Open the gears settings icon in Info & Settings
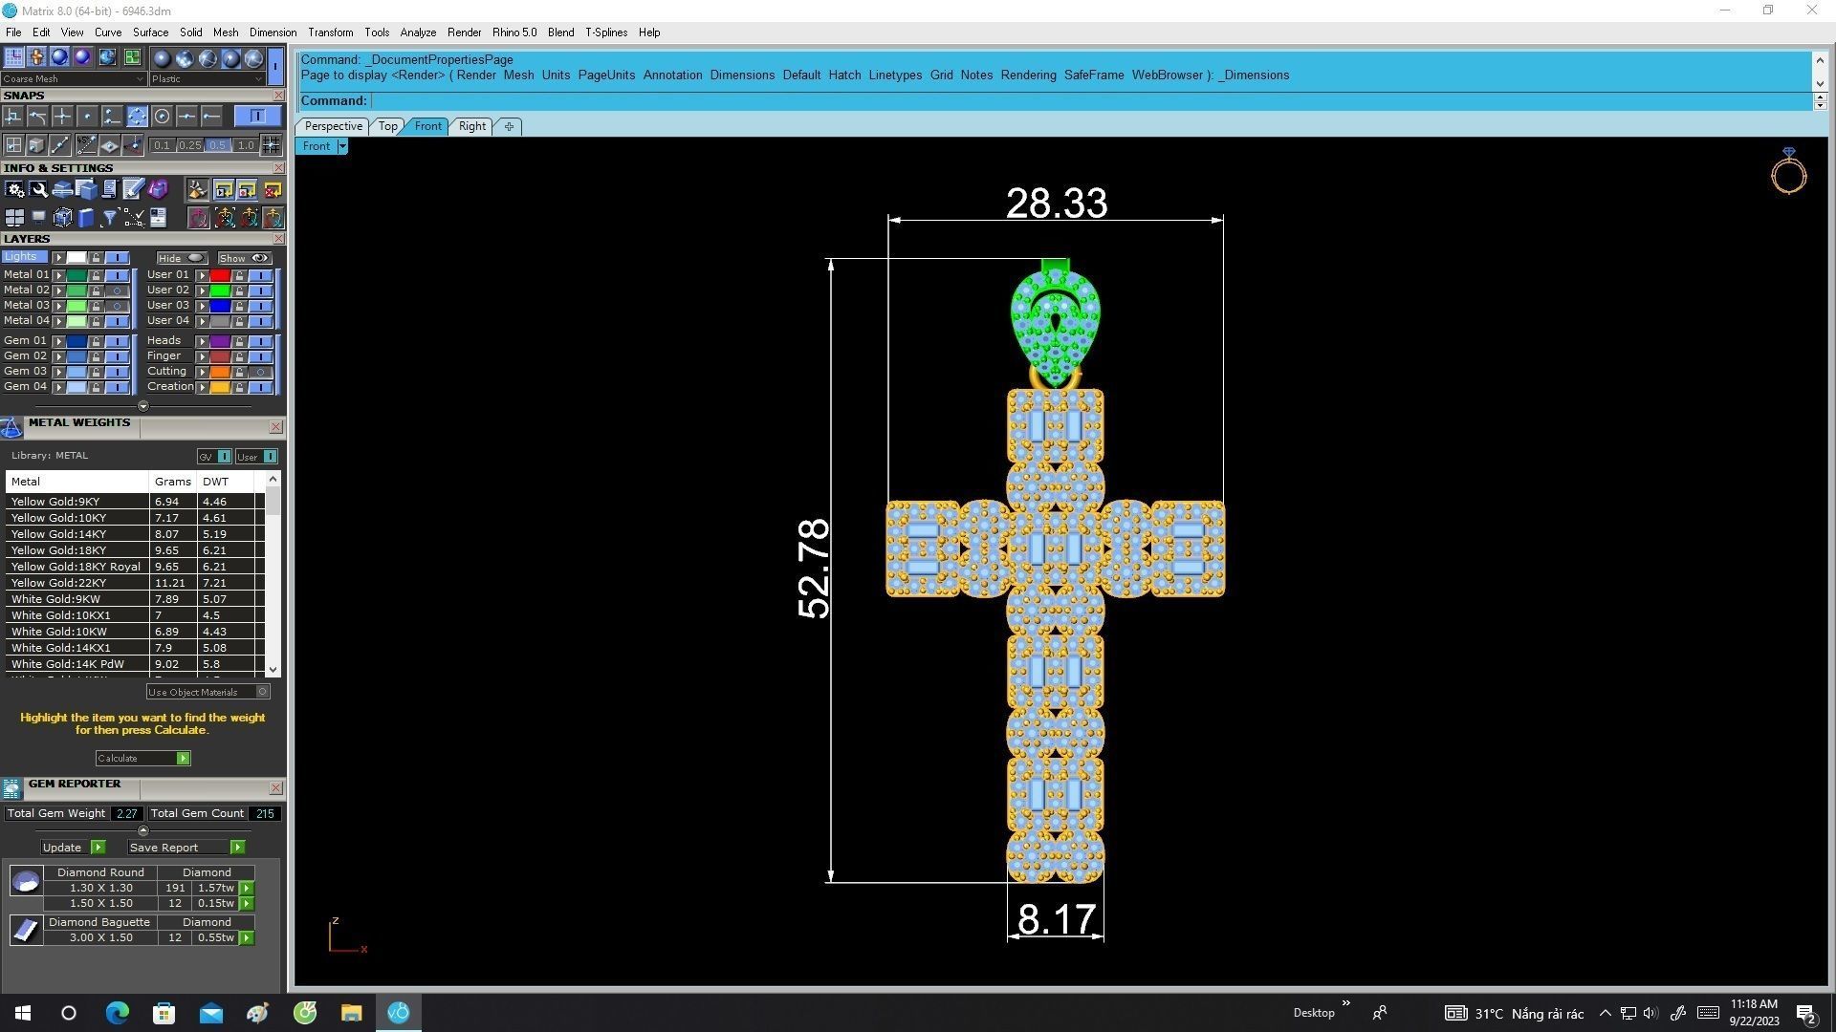The width and height of the screenshot is (1836, 1032). [x=14, y=189]
